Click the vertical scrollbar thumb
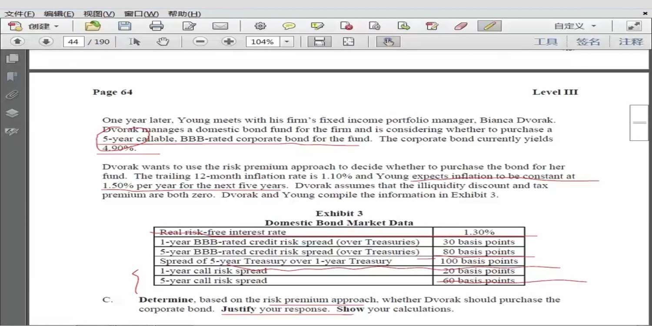 click(639, 123)
